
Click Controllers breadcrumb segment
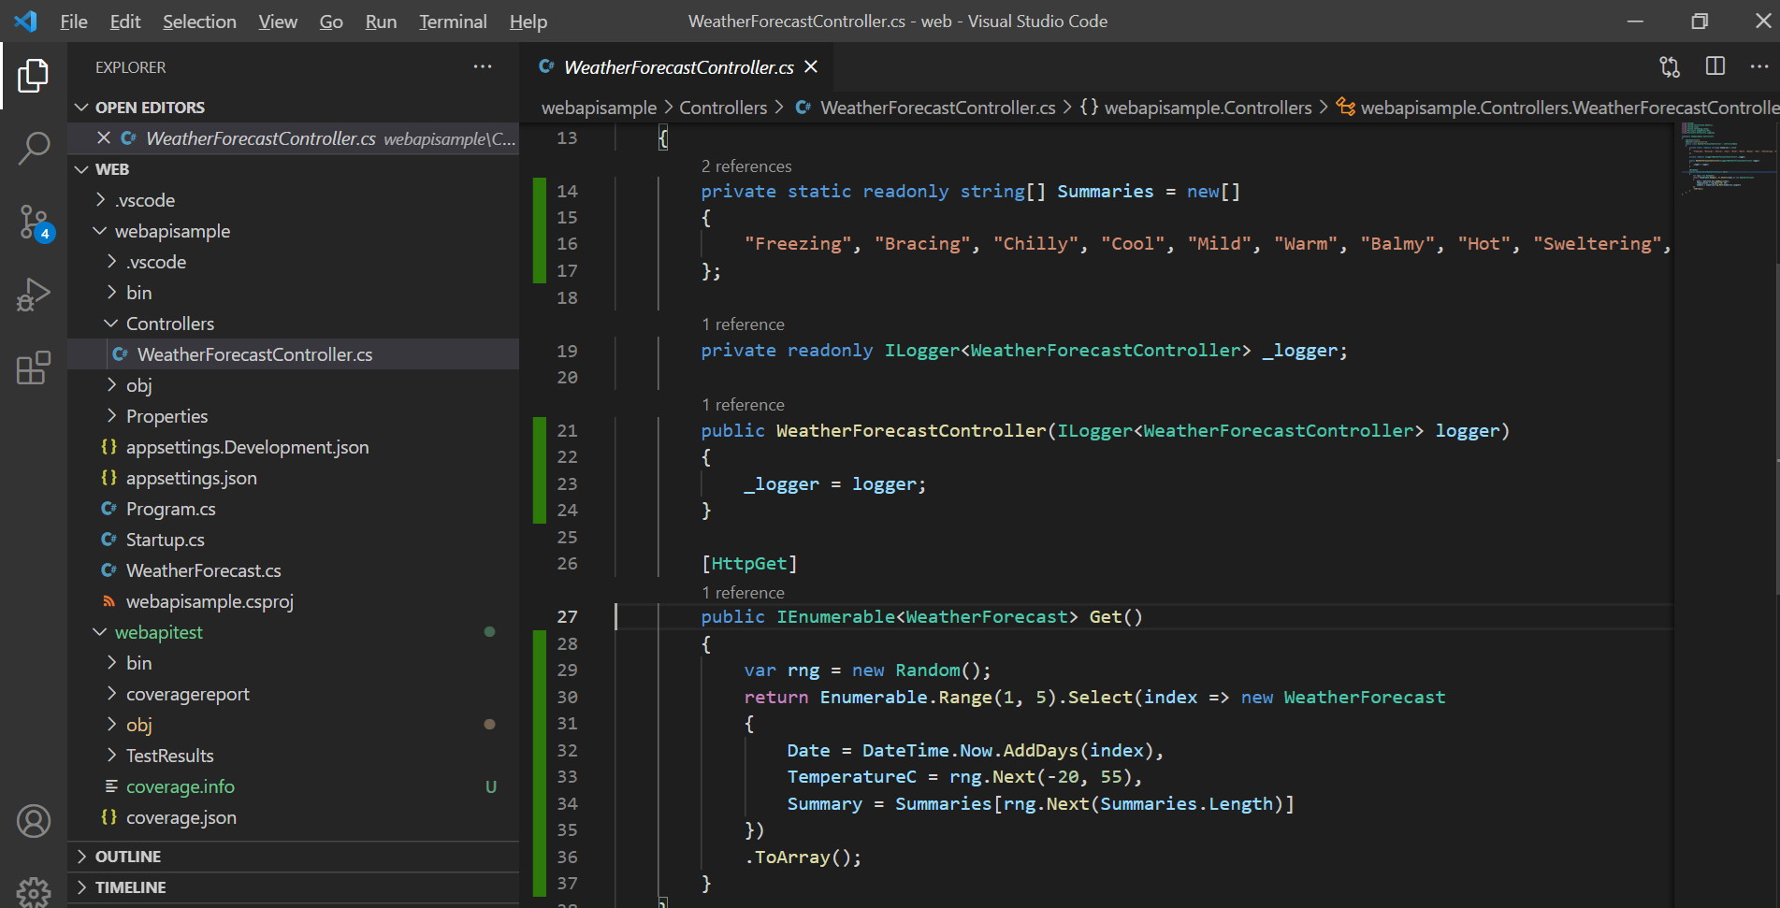[x=723, y=107]
